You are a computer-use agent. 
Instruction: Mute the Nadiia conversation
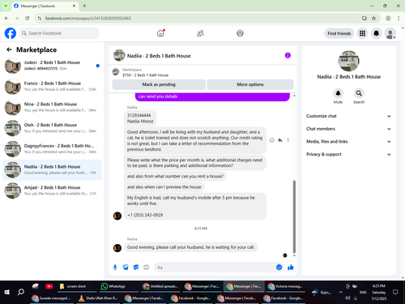pyautogui.click(x=338, y=93)
